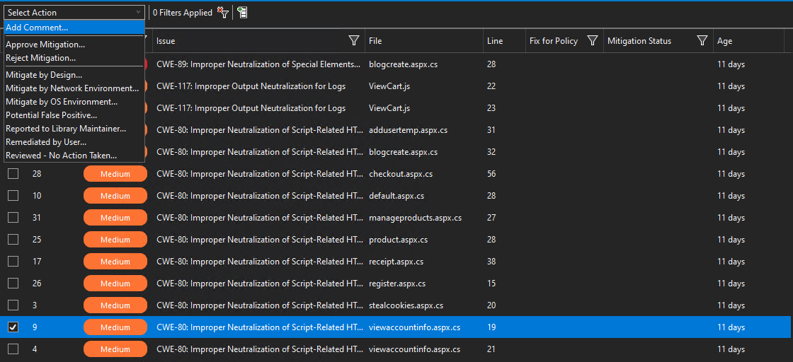793x362 pixels.
Task: Select Reviewed - No Action Taken... action
Action: (x=74, y=156)
